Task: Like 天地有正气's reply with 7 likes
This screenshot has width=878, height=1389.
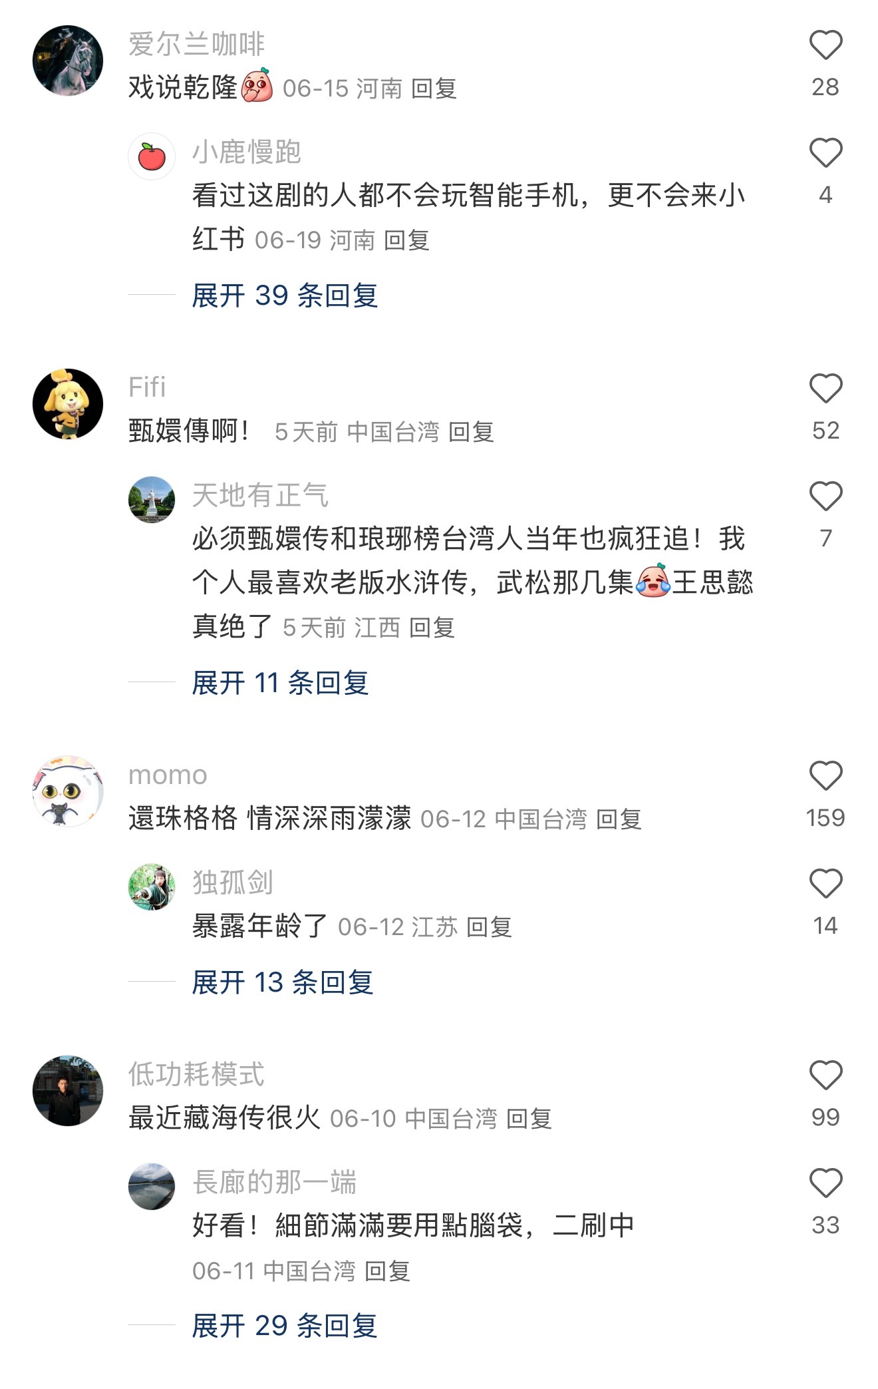Action: [x=825, y=496]
